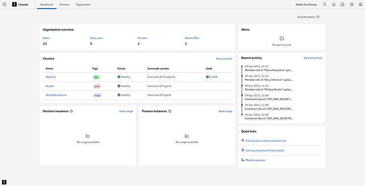Open the organization building icon in header
365x186 pixels.
coord(342,5)
